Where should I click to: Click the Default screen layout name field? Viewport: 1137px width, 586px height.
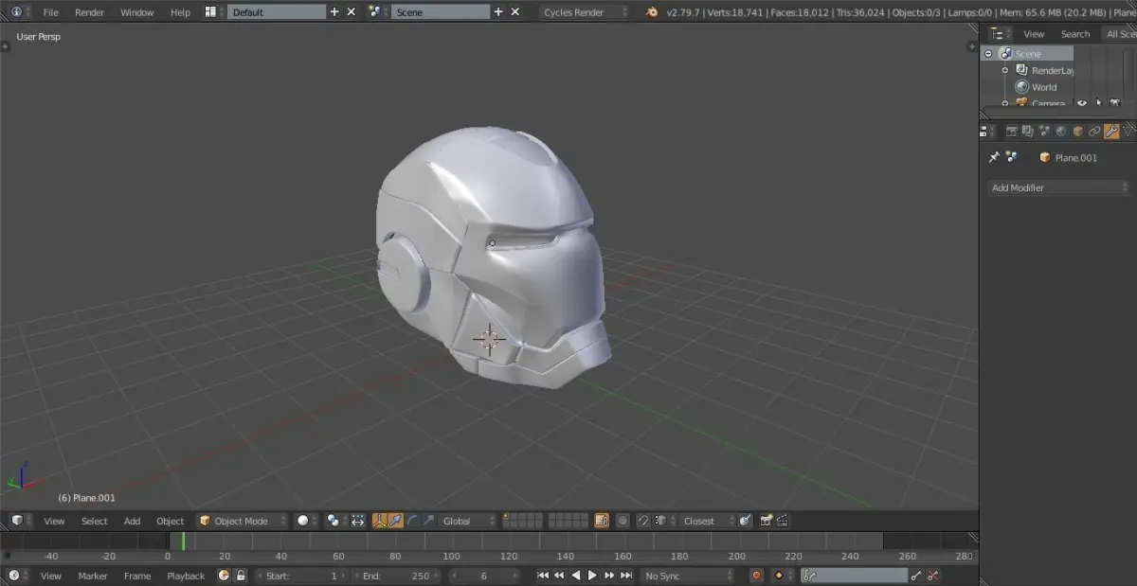pyautogui.click(x=276, y=12)
